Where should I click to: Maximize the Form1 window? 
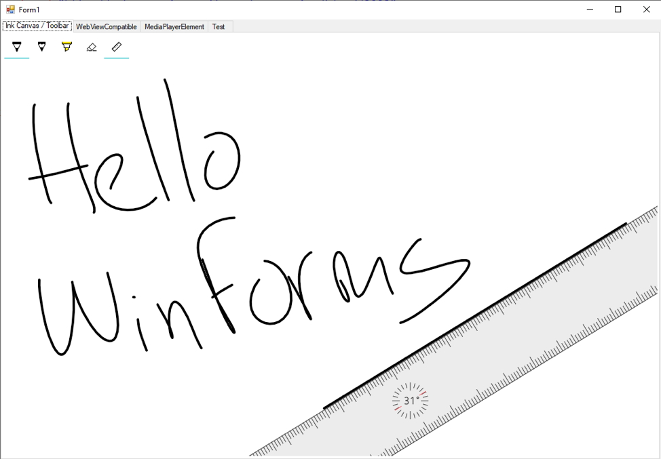(x=618, y=9)
